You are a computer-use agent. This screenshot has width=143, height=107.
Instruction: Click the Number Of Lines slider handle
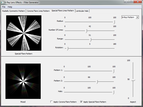point(86,31)
